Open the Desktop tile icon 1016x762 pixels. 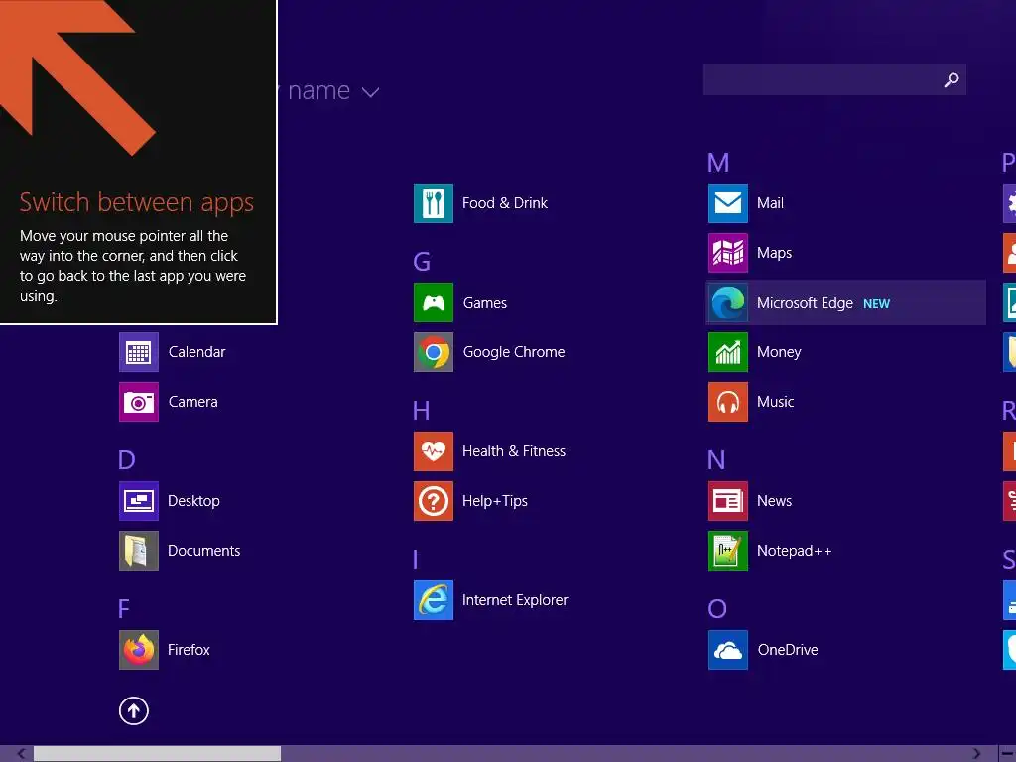click(x=139, y=501)
